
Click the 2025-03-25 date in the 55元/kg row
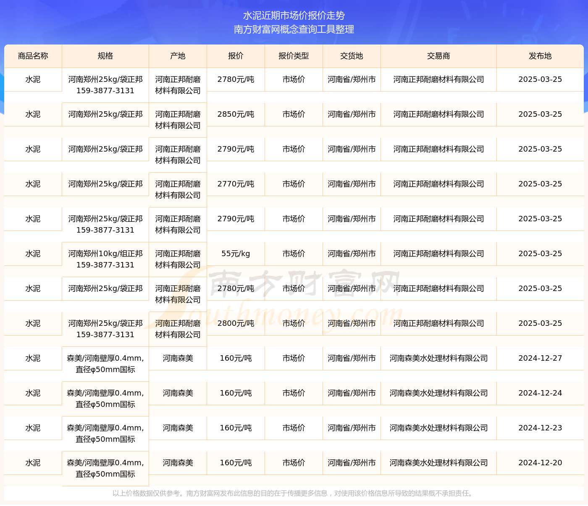[540, 254]
